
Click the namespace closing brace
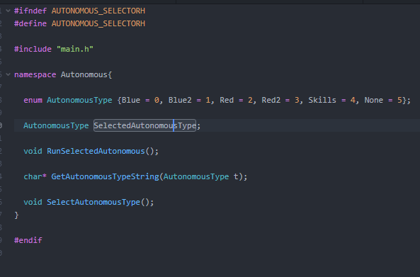tap(16, 215)
